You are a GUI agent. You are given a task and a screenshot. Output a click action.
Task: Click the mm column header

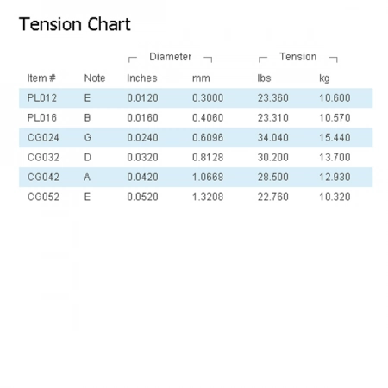[201, 78]
